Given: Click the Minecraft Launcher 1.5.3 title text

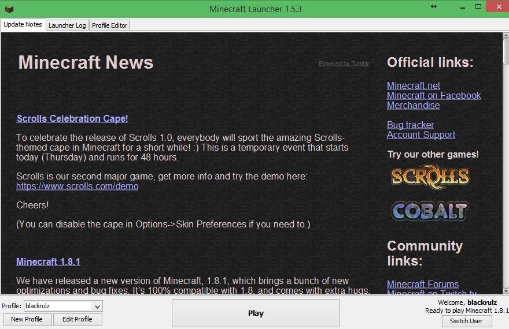Looking at the screenshot, I should (256, 9).
